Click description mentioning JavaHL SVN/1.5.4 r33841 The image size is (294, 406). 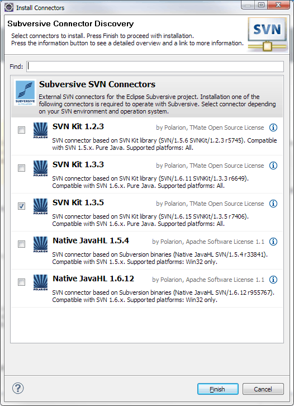(160, 258)
